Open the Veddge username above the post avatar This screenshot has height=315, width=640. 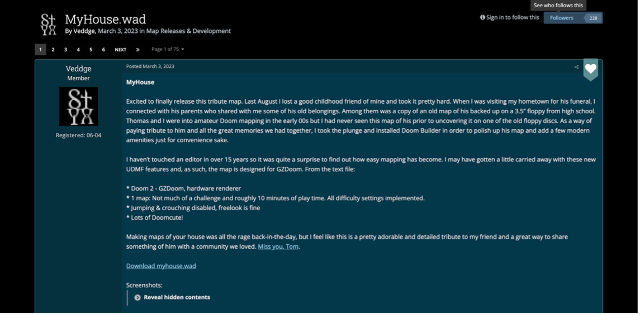point(78,69)
